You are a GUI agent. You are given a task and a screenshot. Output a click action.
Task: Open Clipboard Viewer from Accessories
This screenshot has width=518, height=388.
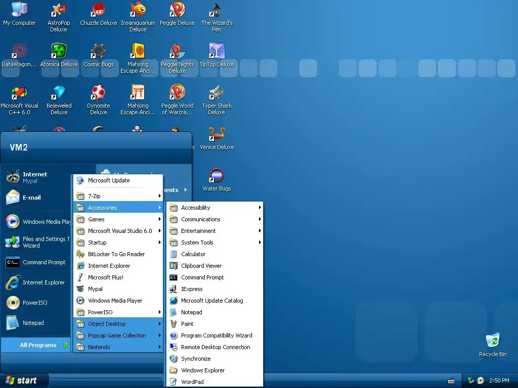coord(215,266)
